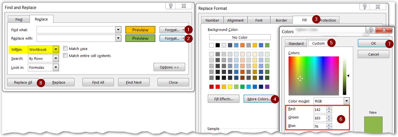Decrease the Red value with its down arrow
Viewport: 398px width, 137px height.
pos(329,111)
